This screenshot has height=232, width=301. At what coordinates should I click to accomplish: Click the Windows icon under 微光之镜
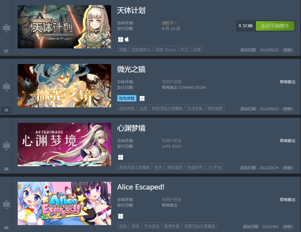pos(142,98)
